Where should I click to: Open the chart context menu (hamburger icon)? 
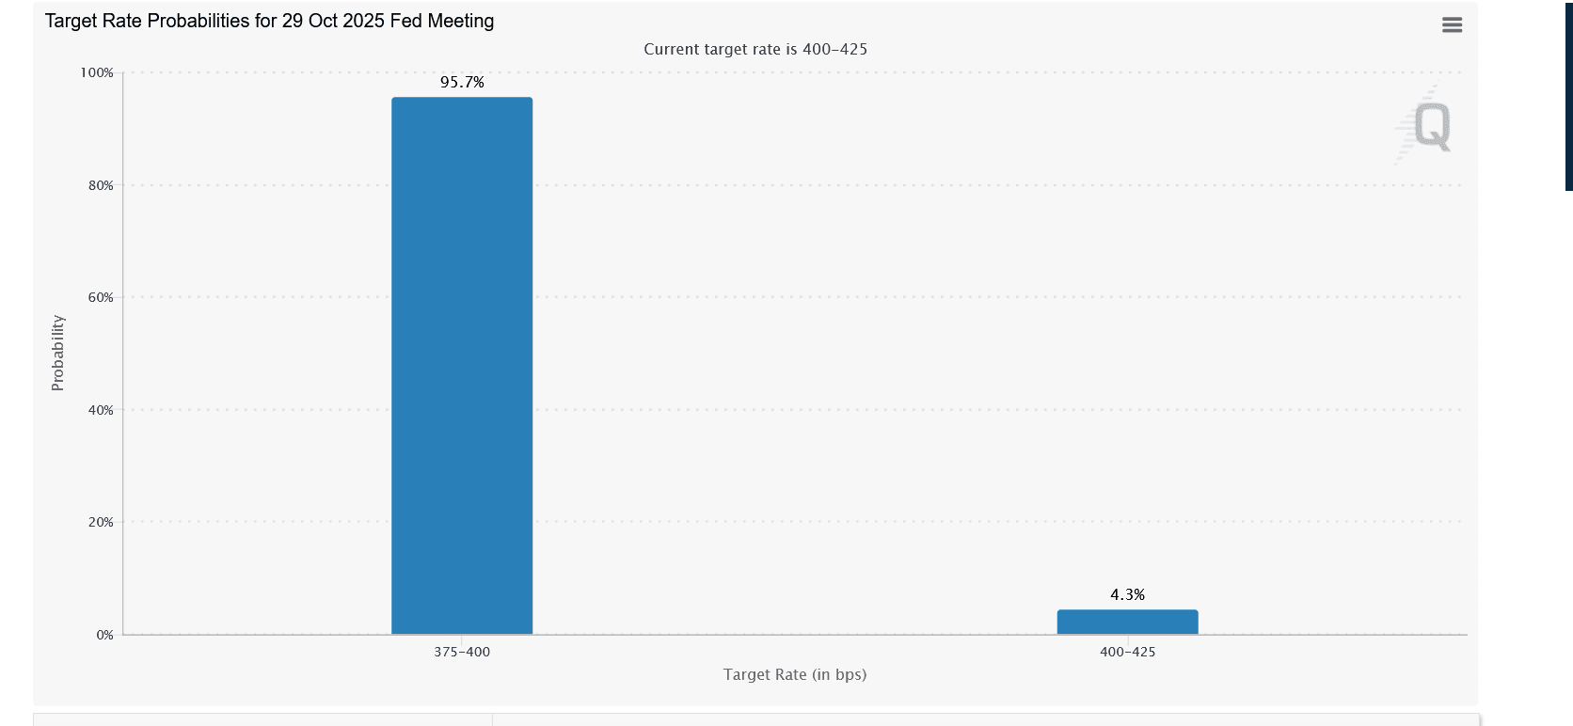pos(1452,24)
